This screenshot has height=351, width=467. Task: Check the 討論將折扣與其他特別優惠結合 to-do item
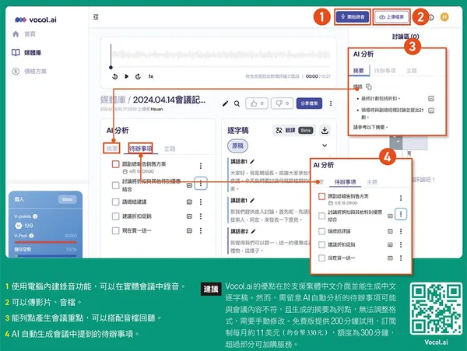click(x=115, y=185)
